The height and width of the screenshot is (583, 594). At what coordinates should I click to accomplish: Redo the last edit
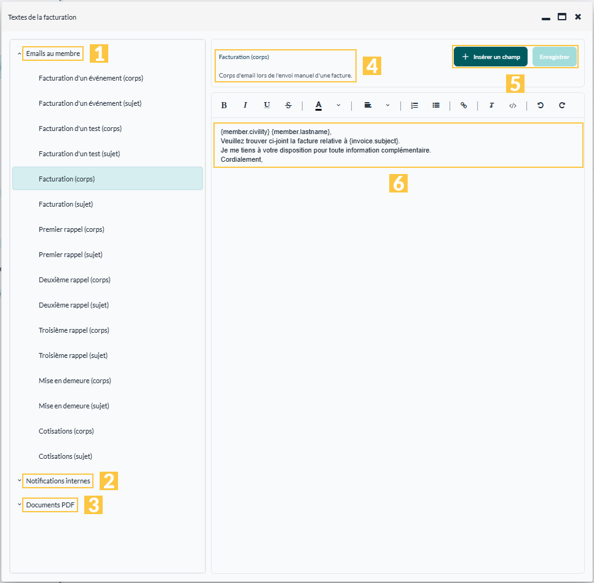click(x=562, y=105)
